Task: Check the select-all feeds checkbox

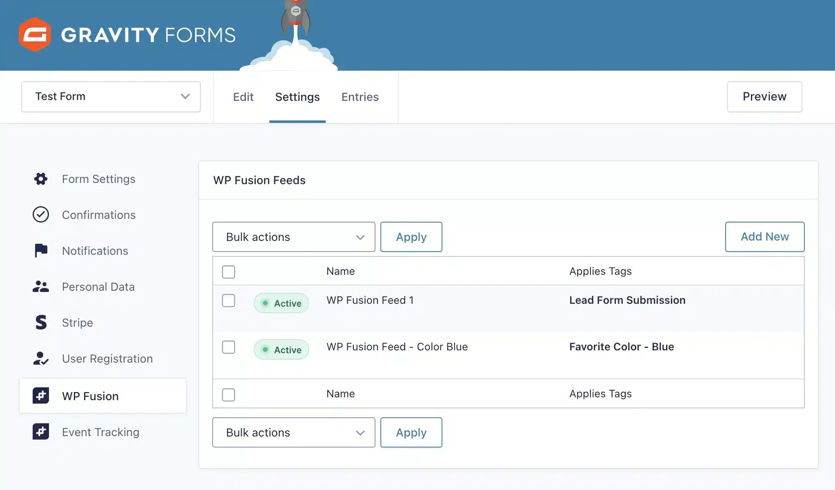Action: click(x=229, y=271)
